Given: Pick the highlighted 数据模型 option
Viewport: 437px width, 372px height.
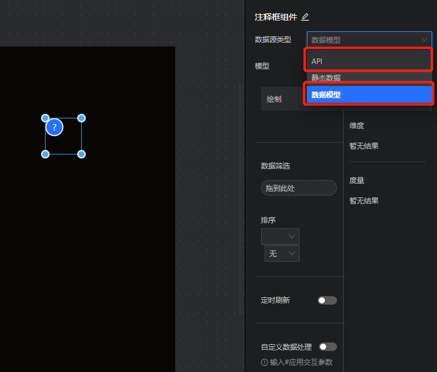Looking at the screenshot, I should point(369,95).
